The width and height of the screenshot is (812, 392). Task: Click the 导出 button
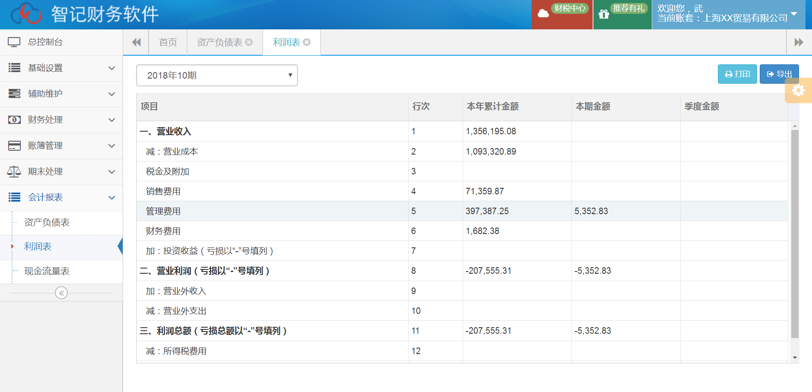point(779,74)
